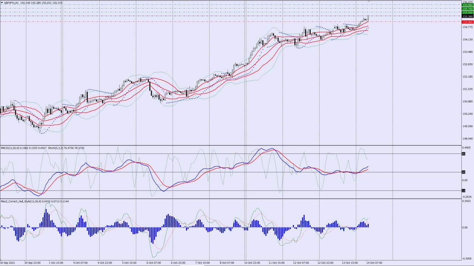Click the 12 Oct 07:00 time axis label
Image resolution: width=474 pixels, height=266 pixels.
301,263
